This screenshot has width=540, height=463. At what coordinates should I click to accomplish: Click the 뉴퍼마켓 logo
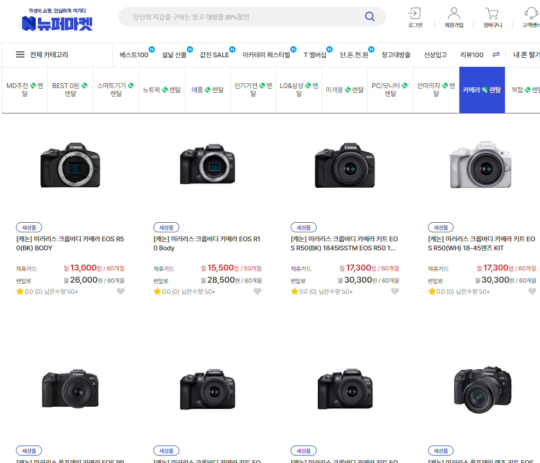pyautogui.click(x=57, y=20)
